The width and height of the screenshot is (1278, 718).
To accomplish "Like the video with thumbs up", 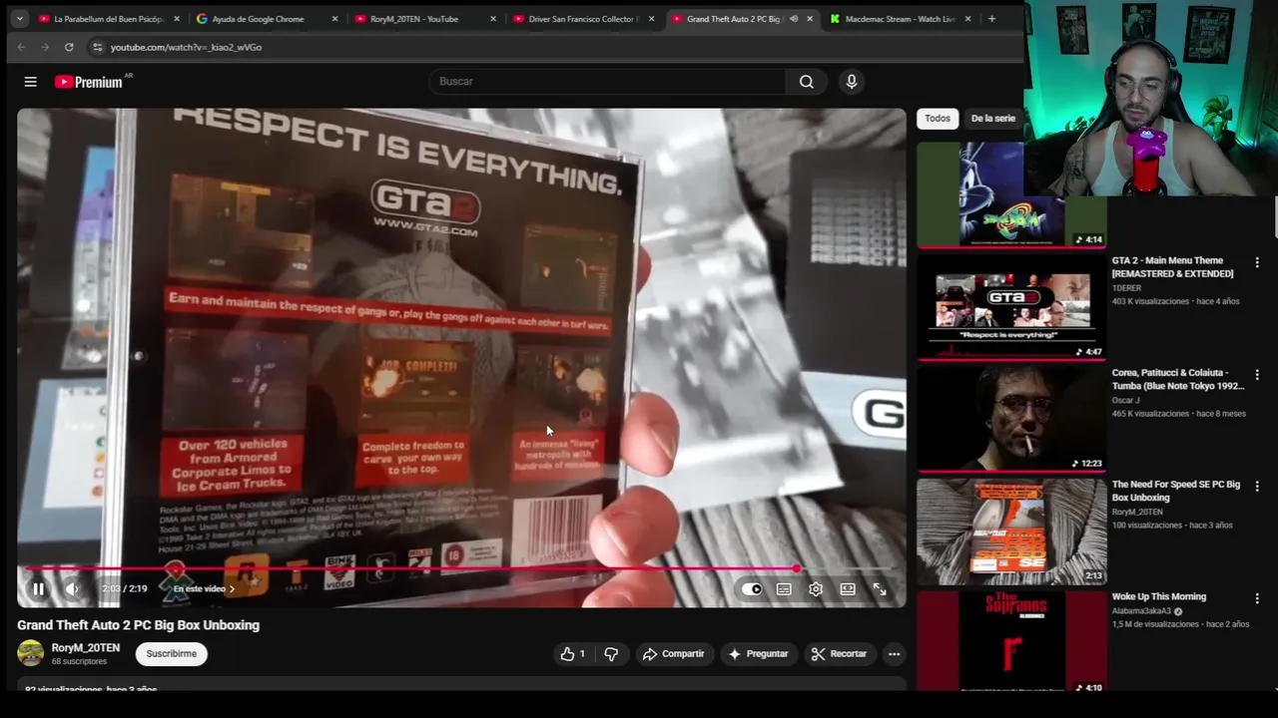I will click(572, 654).
